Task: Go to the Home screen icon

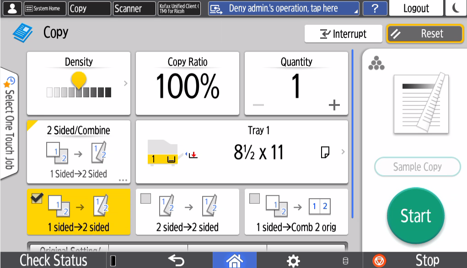Action: (234, 260)
